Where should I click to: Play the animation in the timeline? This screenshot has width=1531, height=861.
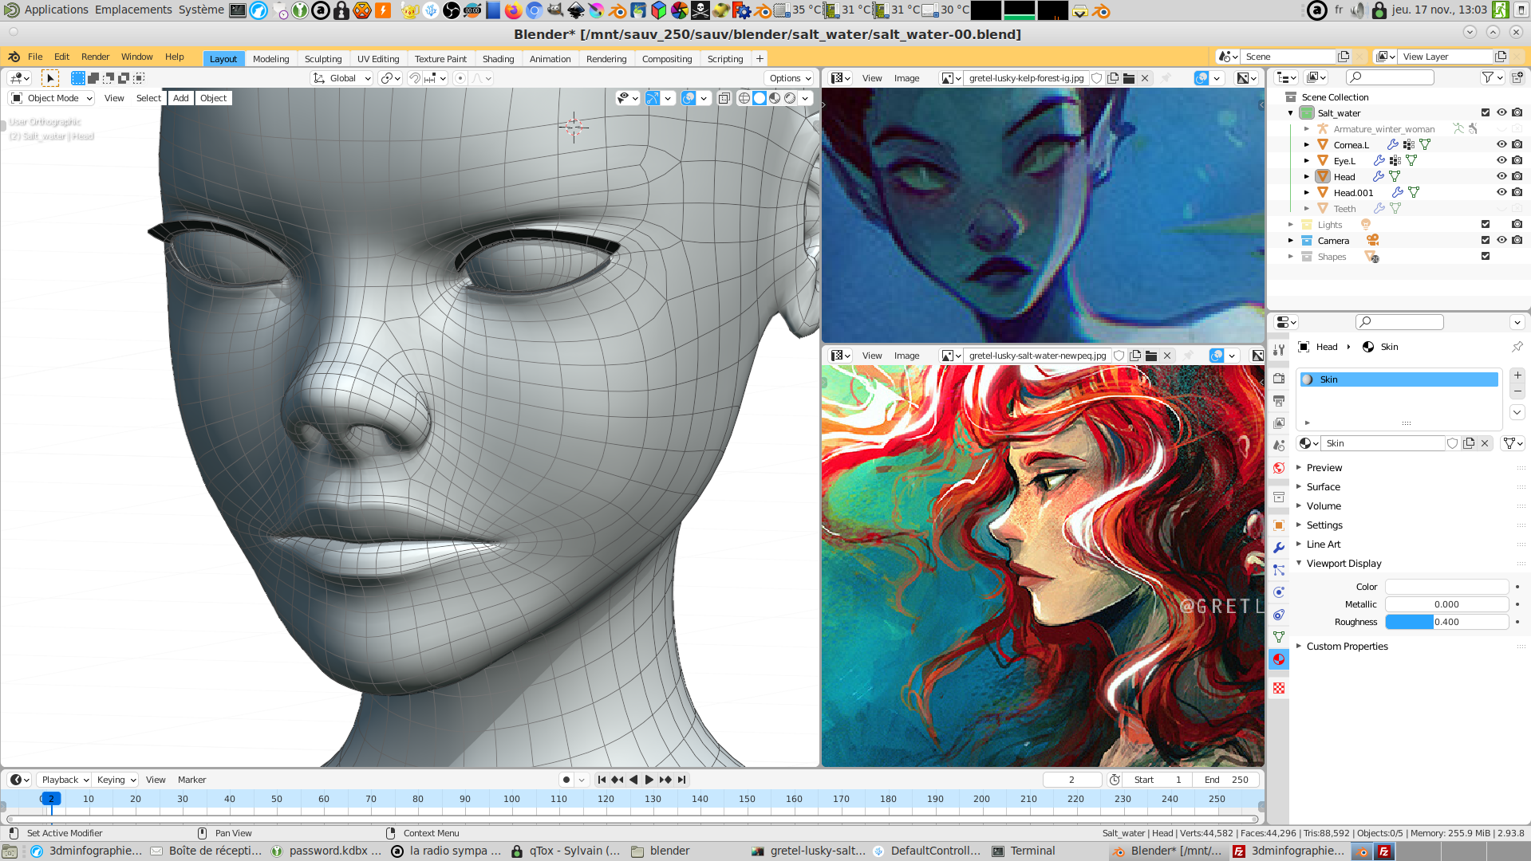649,780
